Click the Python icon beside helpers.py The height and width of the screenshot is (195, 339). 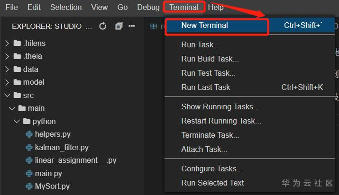pos(29,134)
